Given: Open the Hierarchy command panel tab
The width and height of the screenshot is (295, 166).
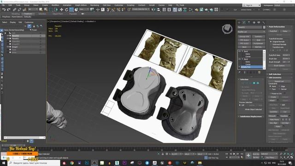Looking at the screenshot, I should point(249,23).
